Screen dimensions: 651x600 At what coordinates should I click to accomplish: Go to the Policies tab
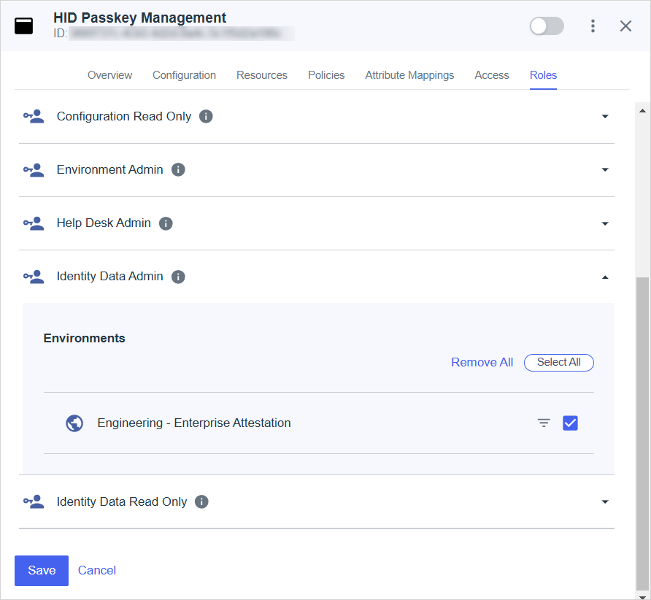(326, 75)
